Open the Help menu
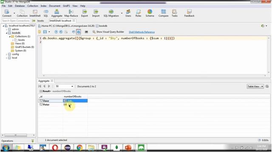 [82, 6]
